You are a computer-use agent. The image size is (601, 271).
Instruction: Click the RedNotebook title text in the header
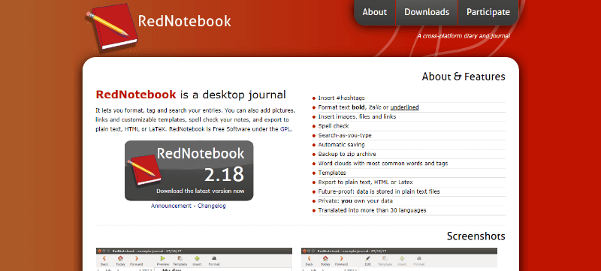[x=184, y=21]
